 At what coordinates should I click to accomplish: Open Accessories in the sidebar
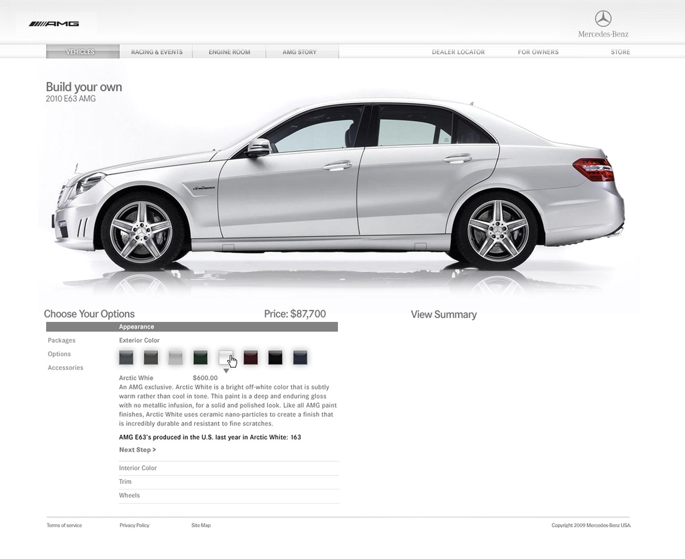pyautogui.click(x=66, y=368)
